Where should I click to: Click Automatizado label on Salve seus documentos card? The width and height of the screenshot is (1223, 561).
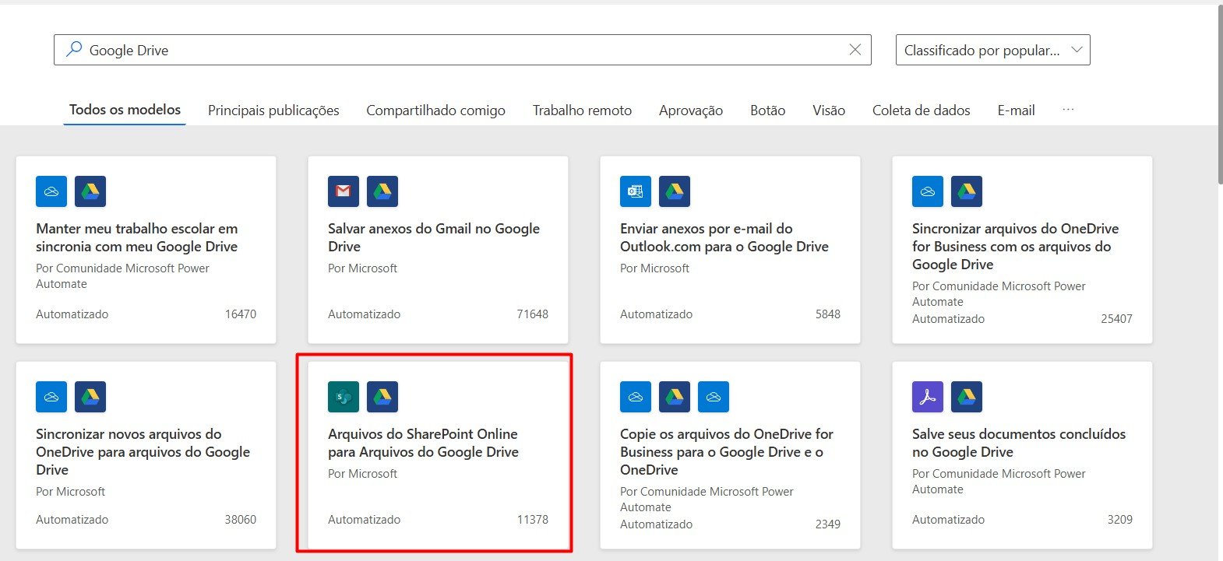(948, 520)
